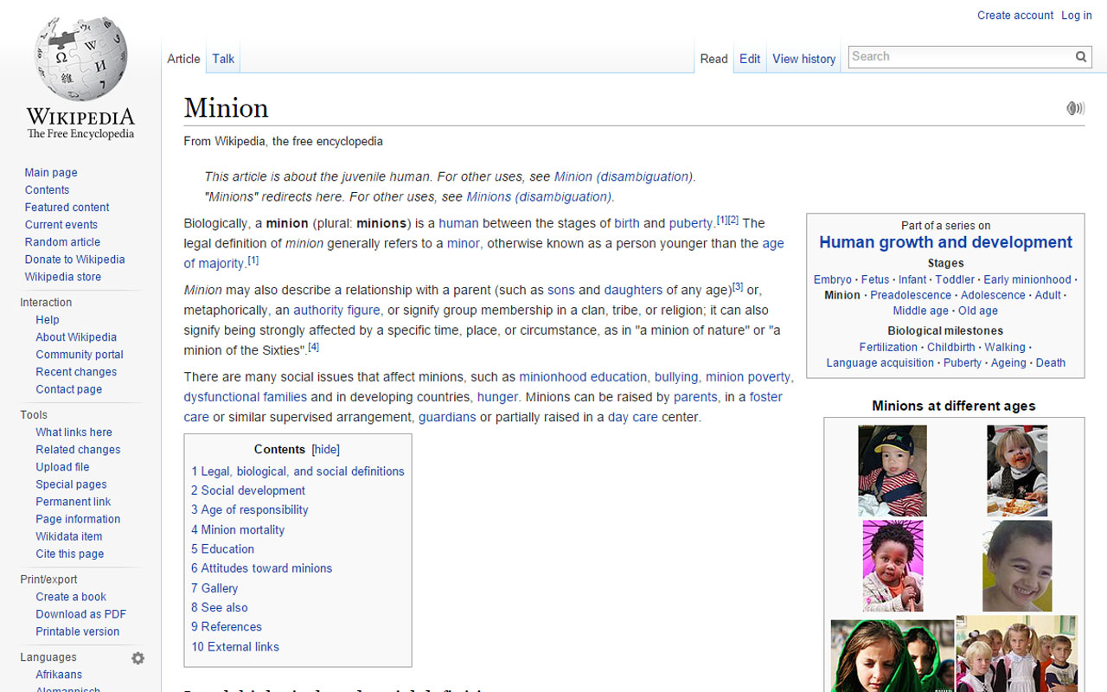Open pink background child photo
The image size is (1107, 692).
point(893,566)
